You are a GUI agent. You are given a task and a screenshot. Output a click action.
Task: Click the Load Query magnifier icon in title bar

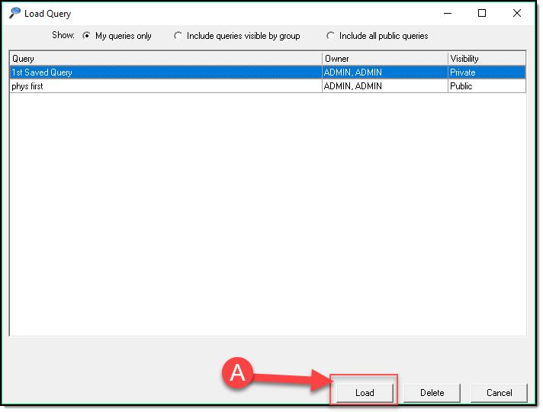click(x=14, y=13)
